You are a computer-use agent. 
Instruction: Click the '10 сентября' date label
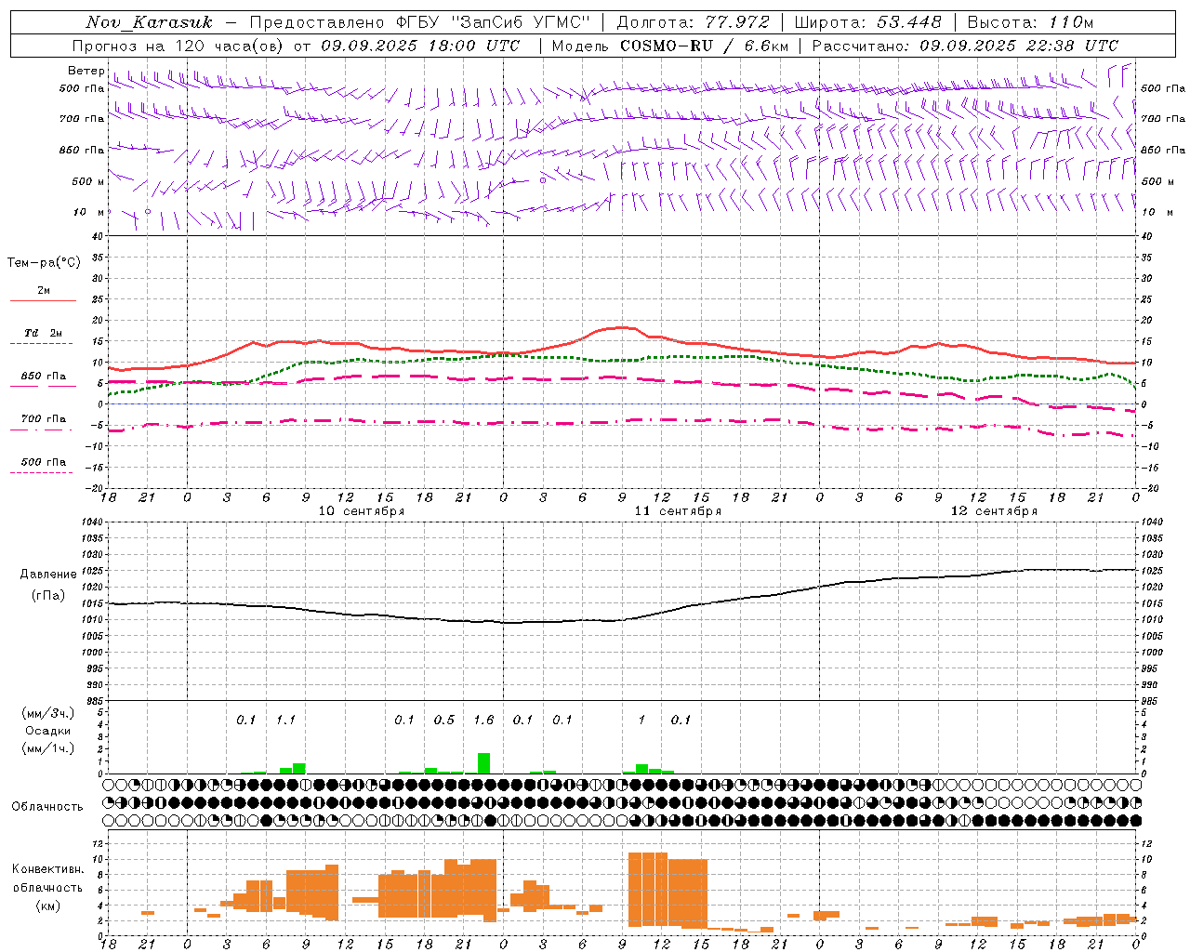coord(362,511)
